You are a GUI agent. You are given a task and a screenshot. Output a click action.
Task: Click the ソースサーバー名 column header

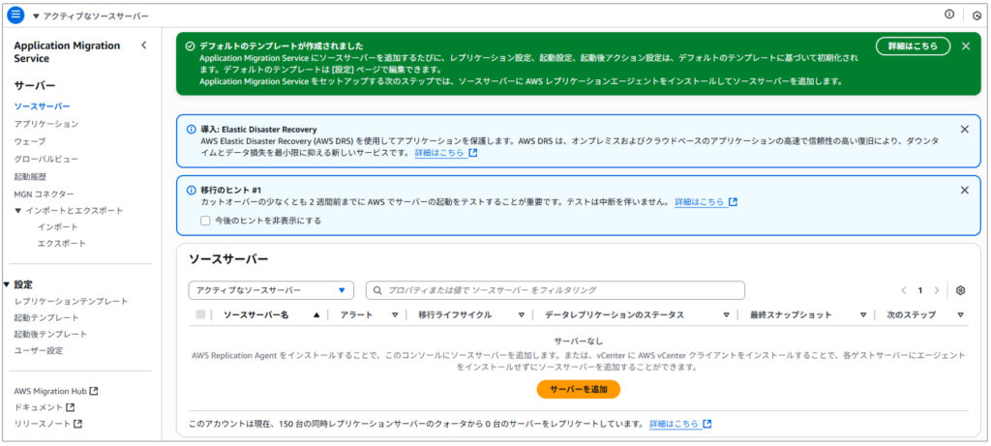point(255,314)
